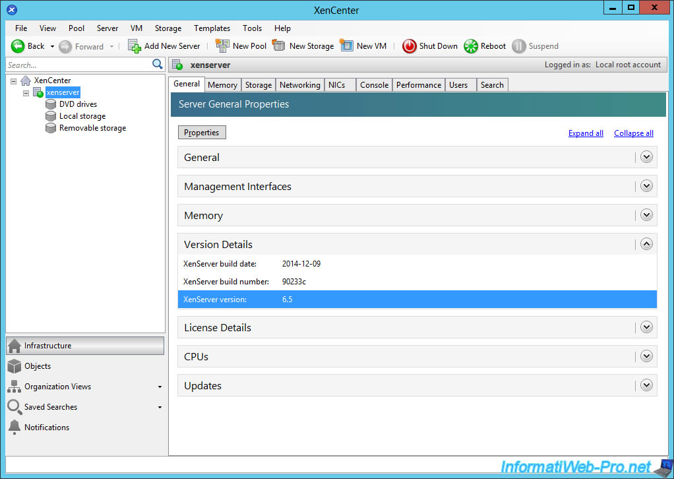This screenshot has height=479, width=674.
Task: Click the Local storage disk icon
Action: [x=51, y=116]
